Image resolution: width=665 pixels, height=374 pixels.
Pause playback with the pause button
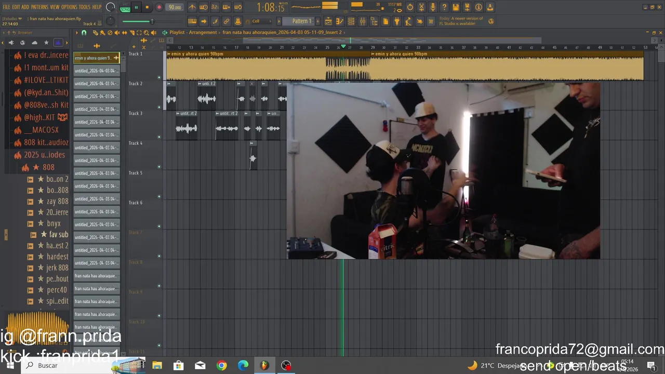[136, 7]
